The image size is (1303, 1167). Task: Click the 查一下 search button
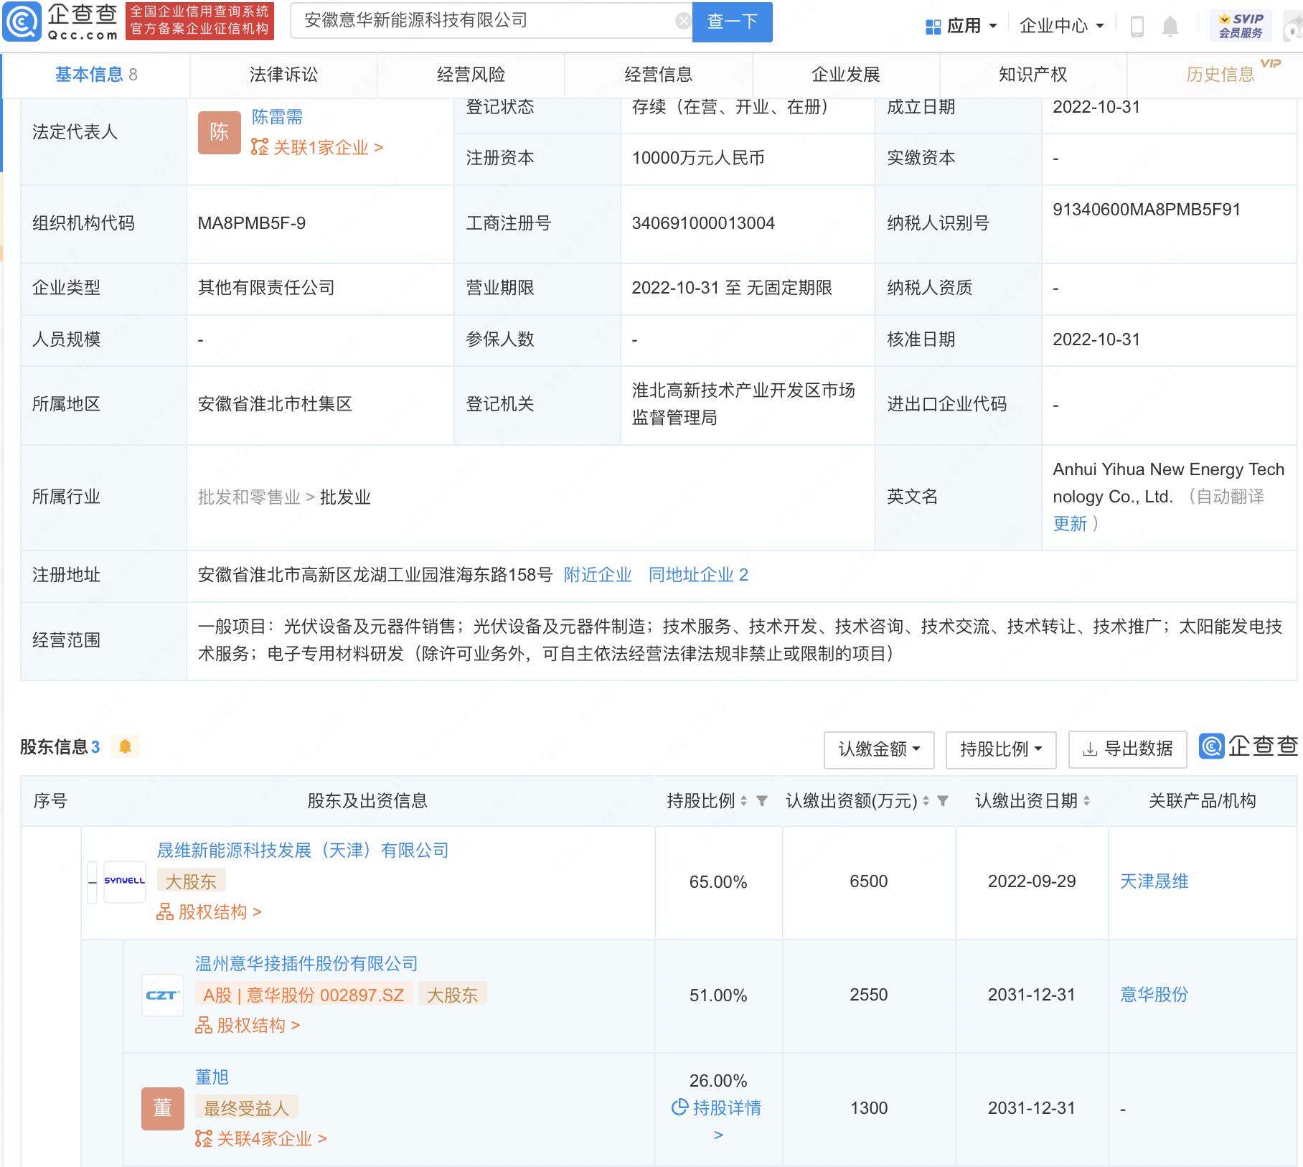tap(732, 22)
